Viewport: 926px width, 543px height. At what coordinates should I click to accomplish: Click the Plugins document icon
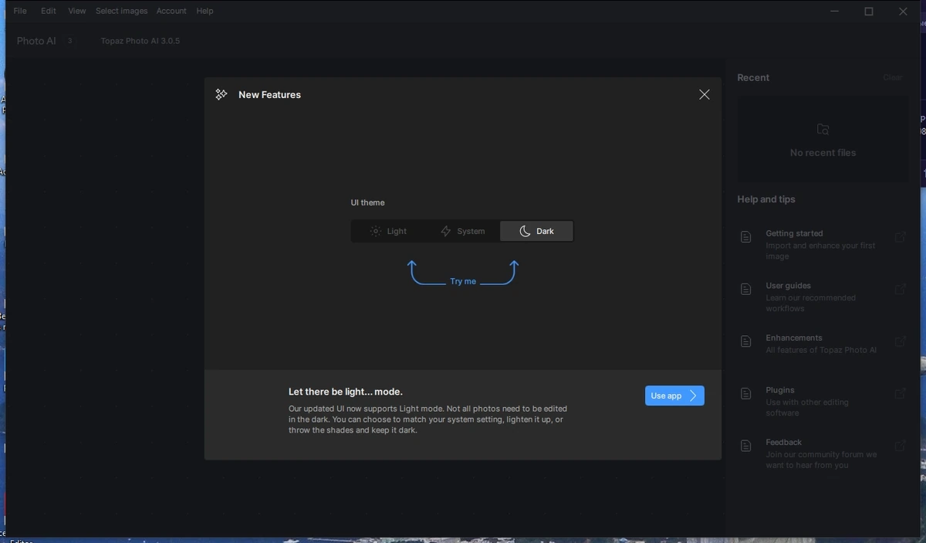click(x=745, y=394)
